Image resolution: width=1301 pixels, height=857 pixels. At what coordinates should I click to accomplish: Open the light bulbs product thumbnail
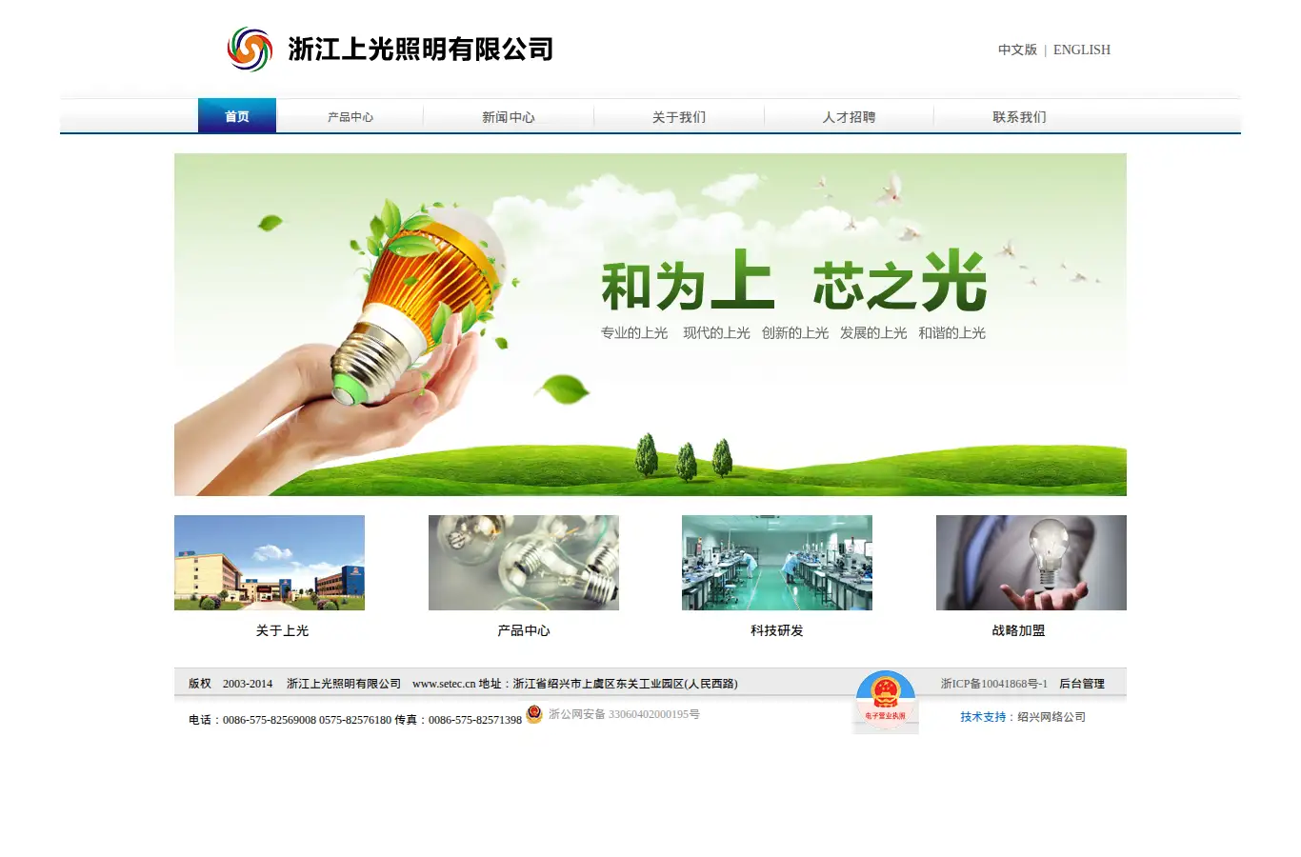click(x=524, y=563)
